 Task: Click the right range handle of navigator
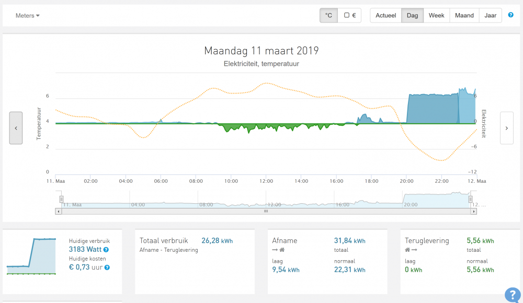click(470, 199)
